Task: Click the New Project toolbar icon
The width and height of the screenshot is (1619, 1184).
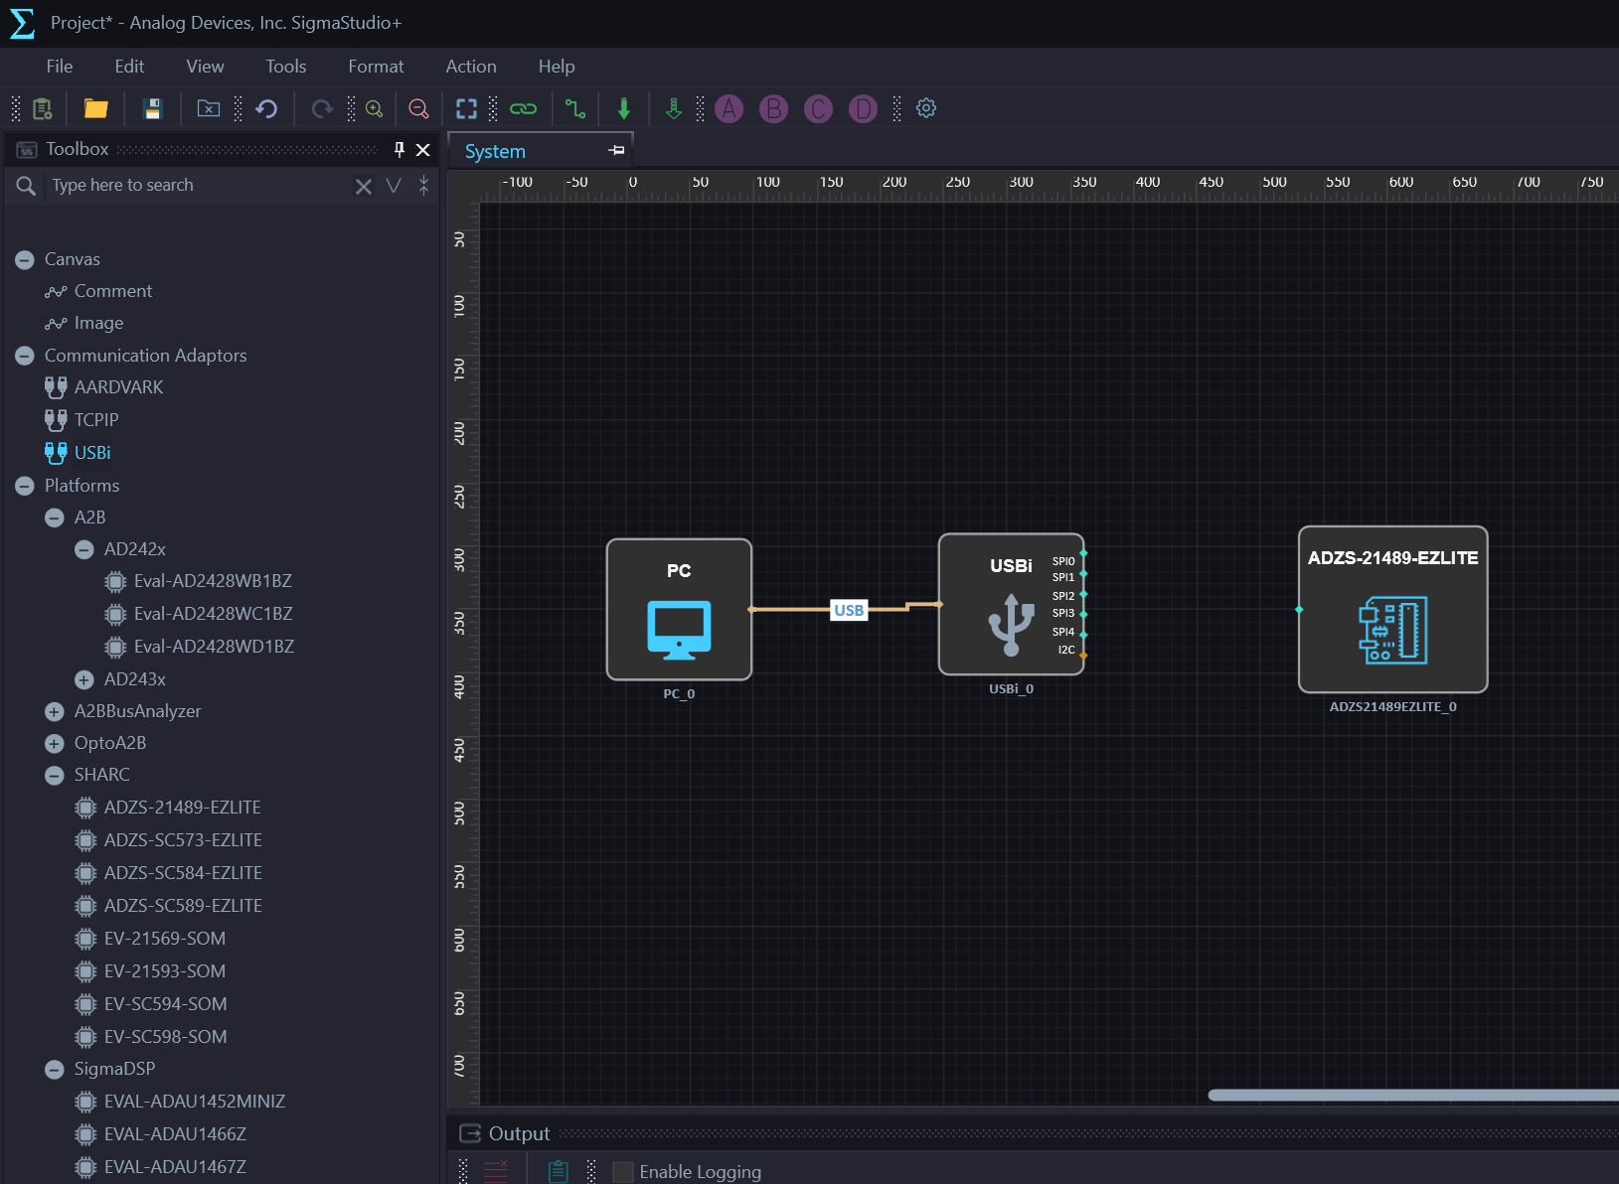Action: (42, 108)
